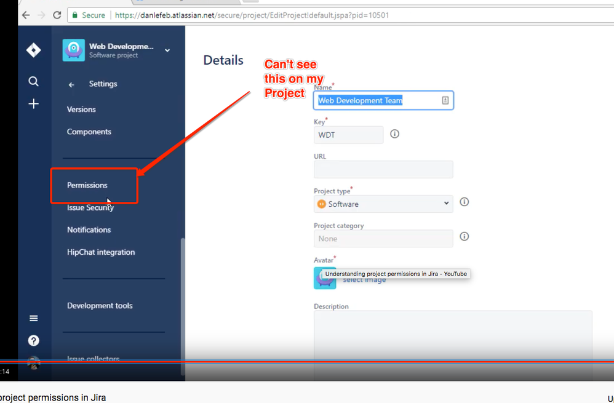Open Notifications settings
The width and height of the screenshot is (614, 403).
[89, 230]
